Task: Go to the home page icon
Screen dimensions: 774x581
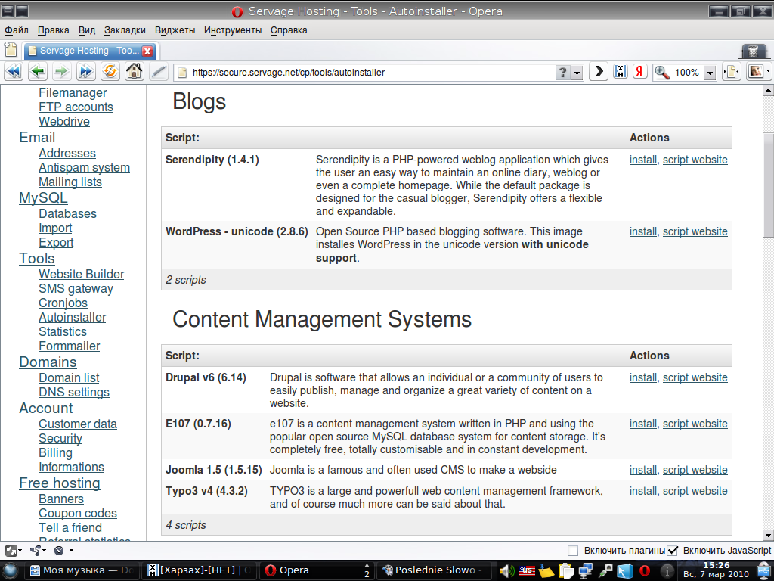Action: (135, 72)
